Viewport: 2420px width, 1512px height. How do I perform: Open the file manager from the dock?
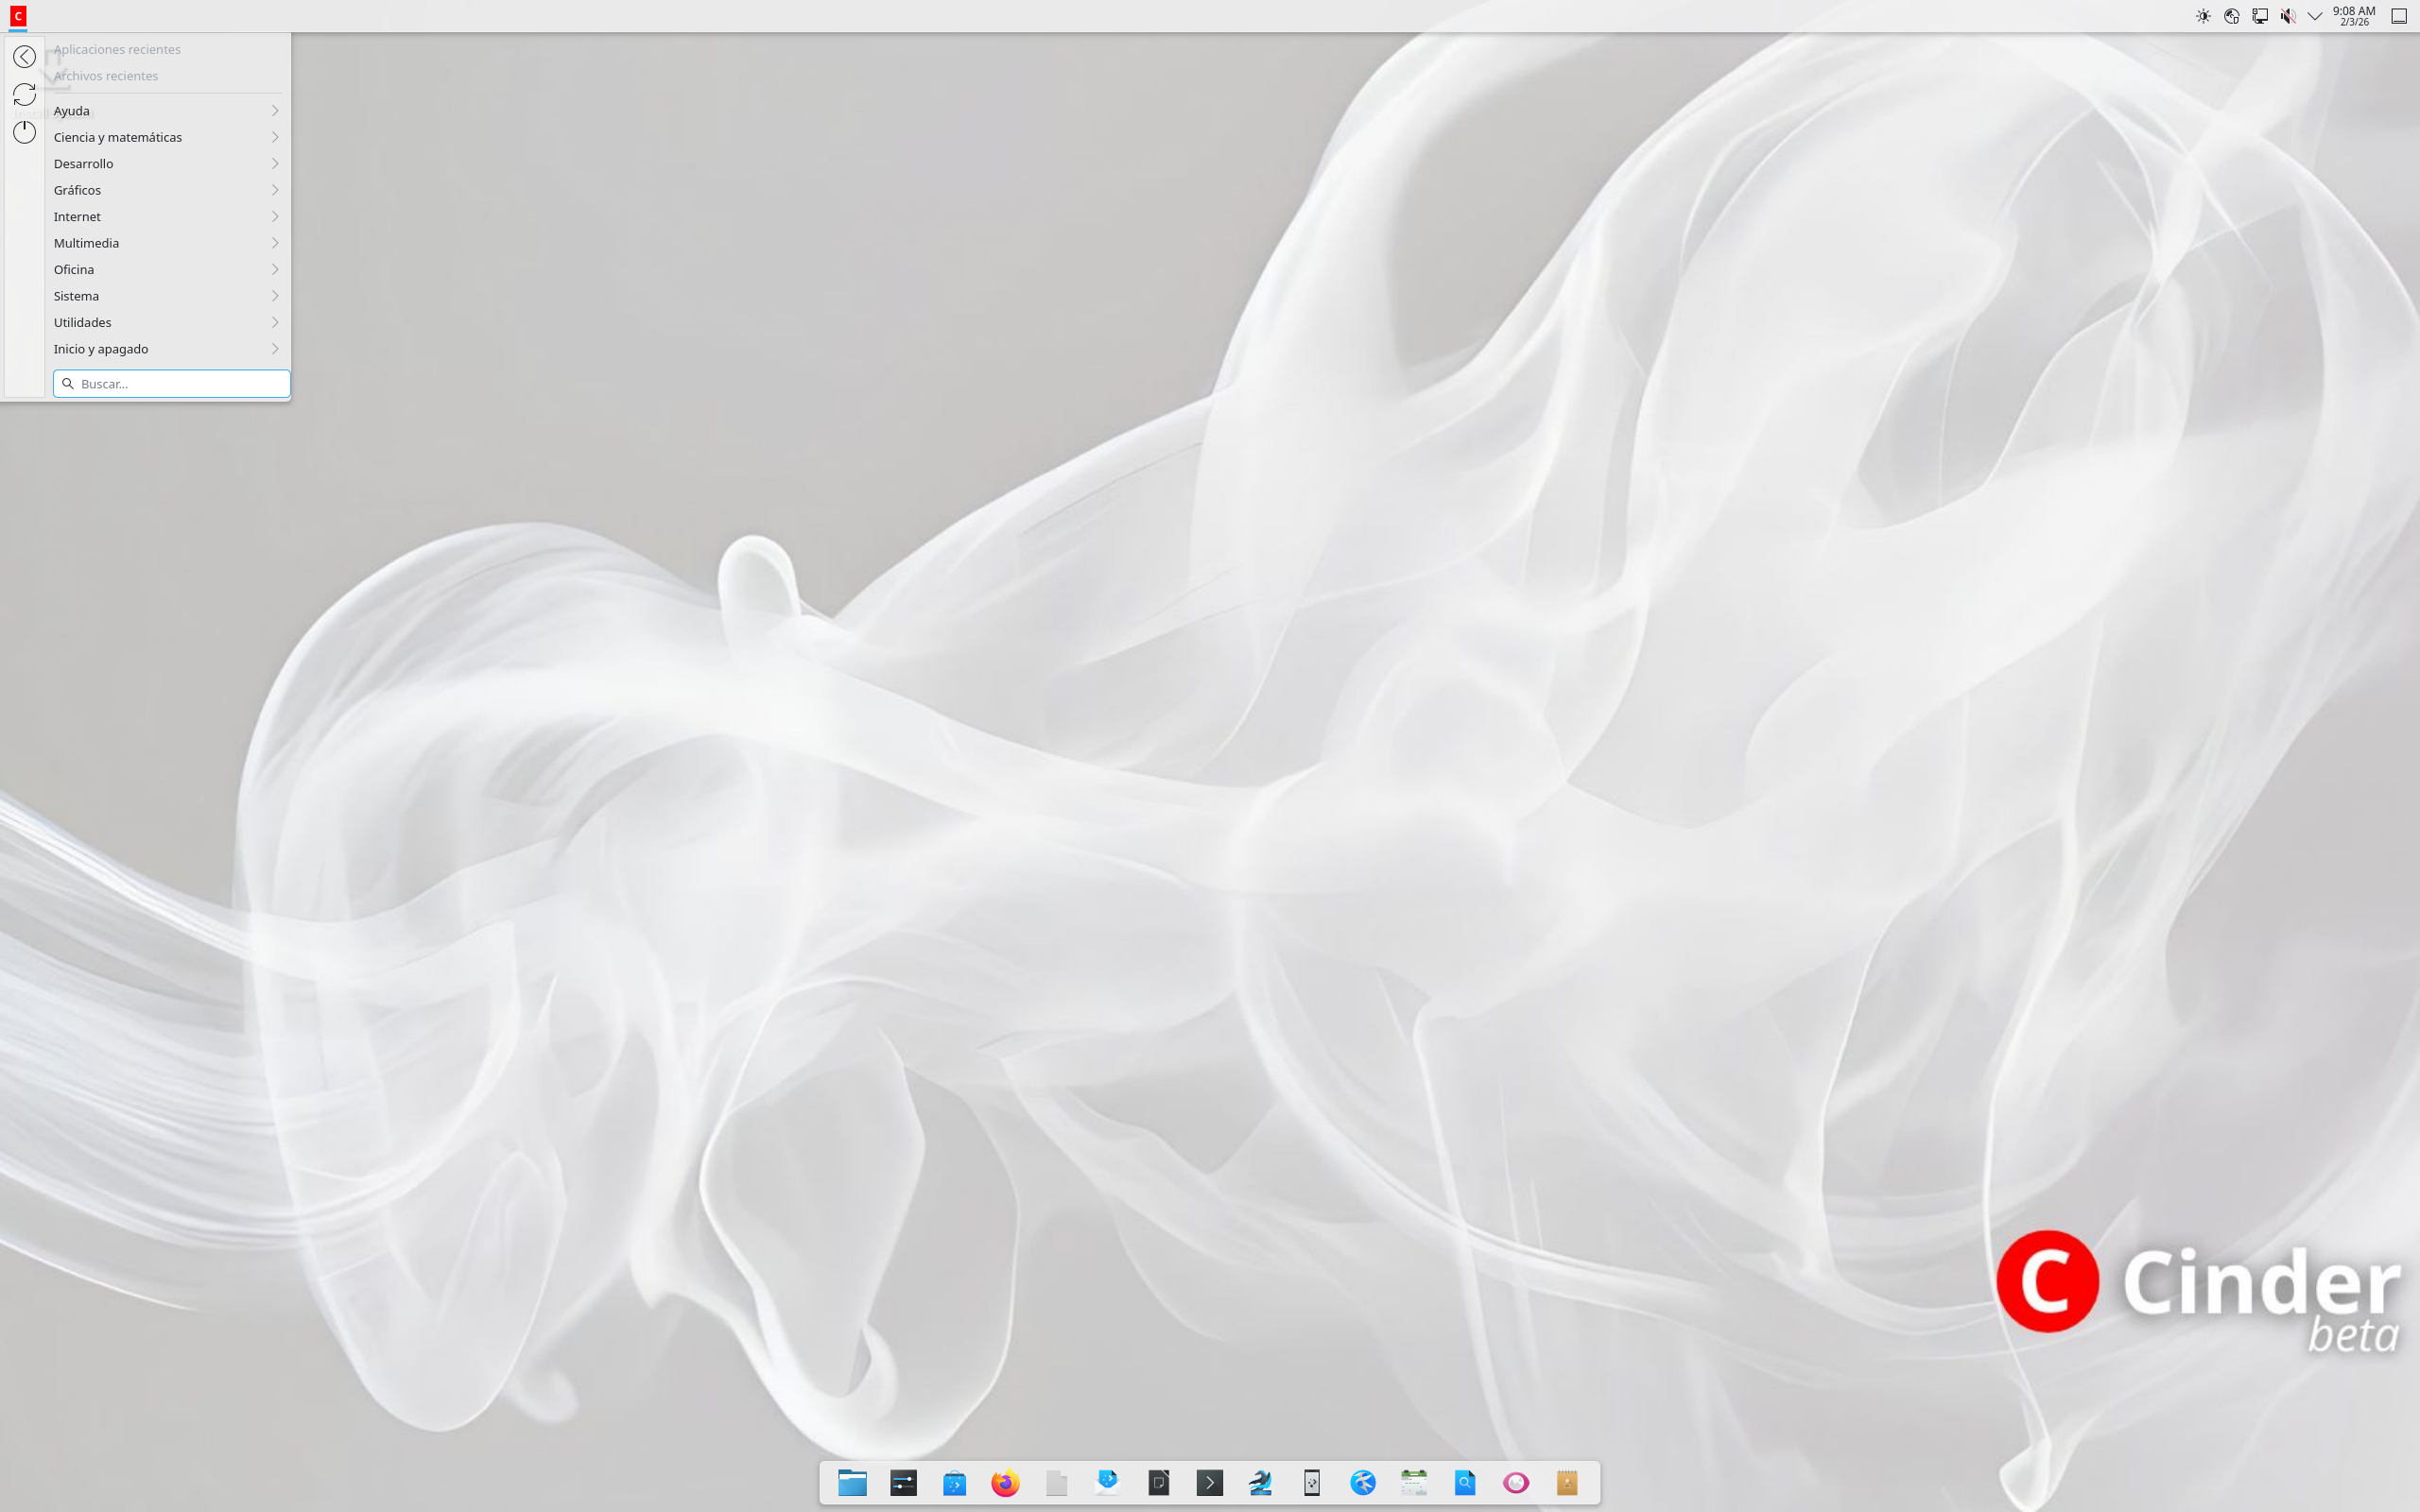pos(852,1482)
